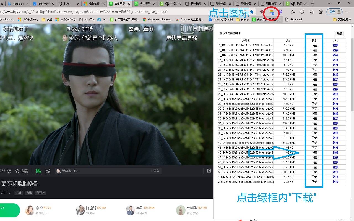This screenshot has width=354, height=221.
Task: Click 李沁 actor avatar
Action: pos(30,210)
